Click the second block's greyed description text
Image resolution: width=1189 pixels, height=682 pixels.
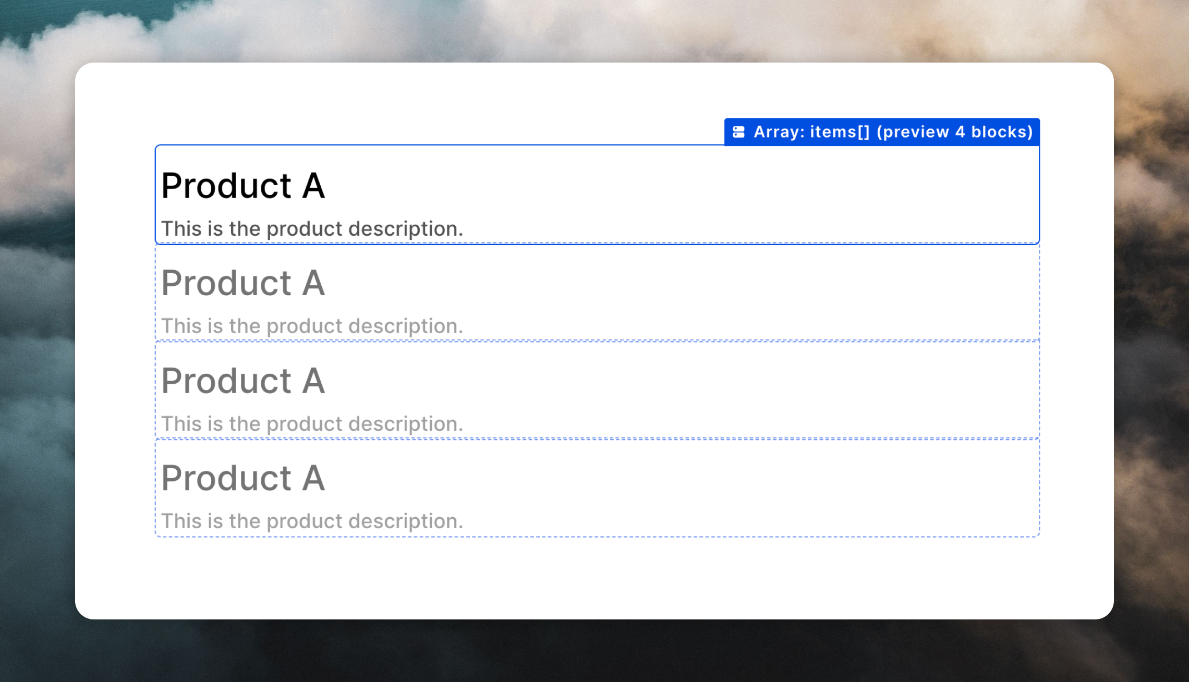312,326
